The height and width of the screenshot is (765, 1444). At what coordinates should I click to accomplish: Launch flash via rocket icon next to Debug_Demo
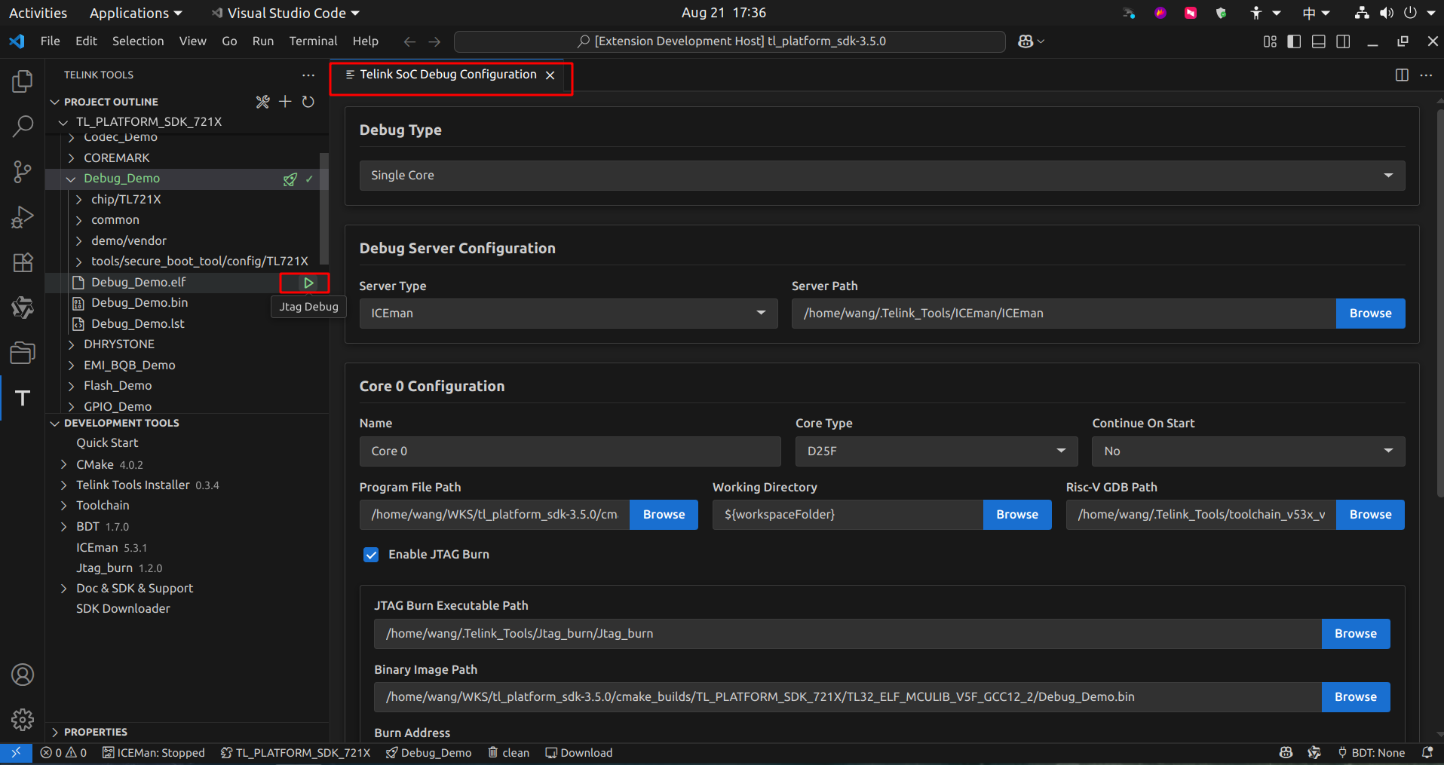pyautogui.click(x=290, y=179)
